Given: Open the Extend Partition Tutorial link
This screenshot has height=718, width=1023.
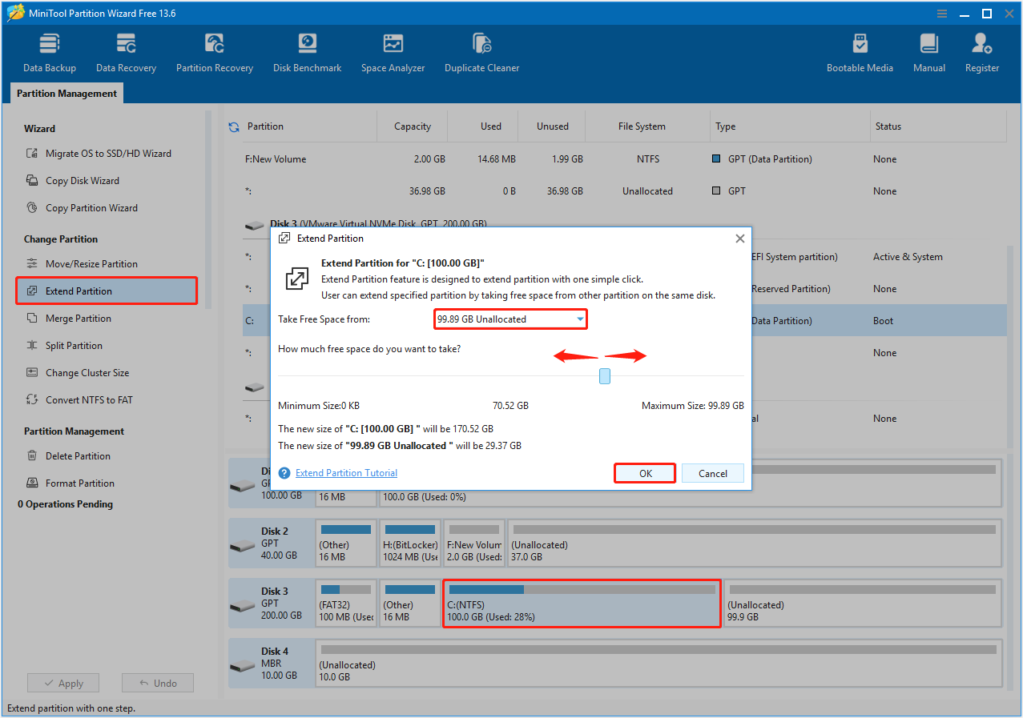Looking at the screenshot, I should (346, 472).
